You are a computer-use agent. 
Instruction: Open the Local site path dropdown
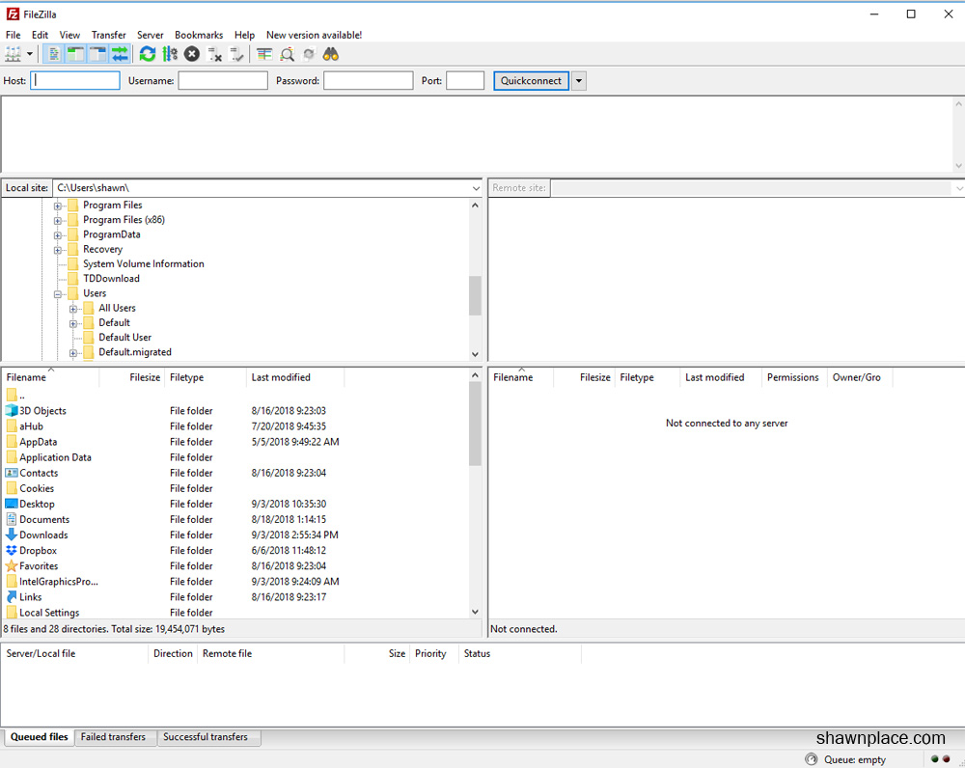click(x=476, y=188)
